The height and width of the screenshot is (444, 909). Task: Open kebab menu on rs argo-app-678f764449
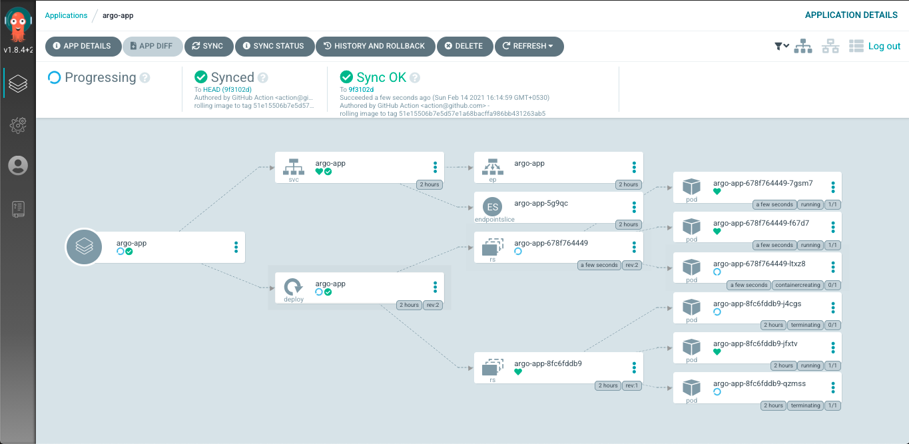click(634, 247)
